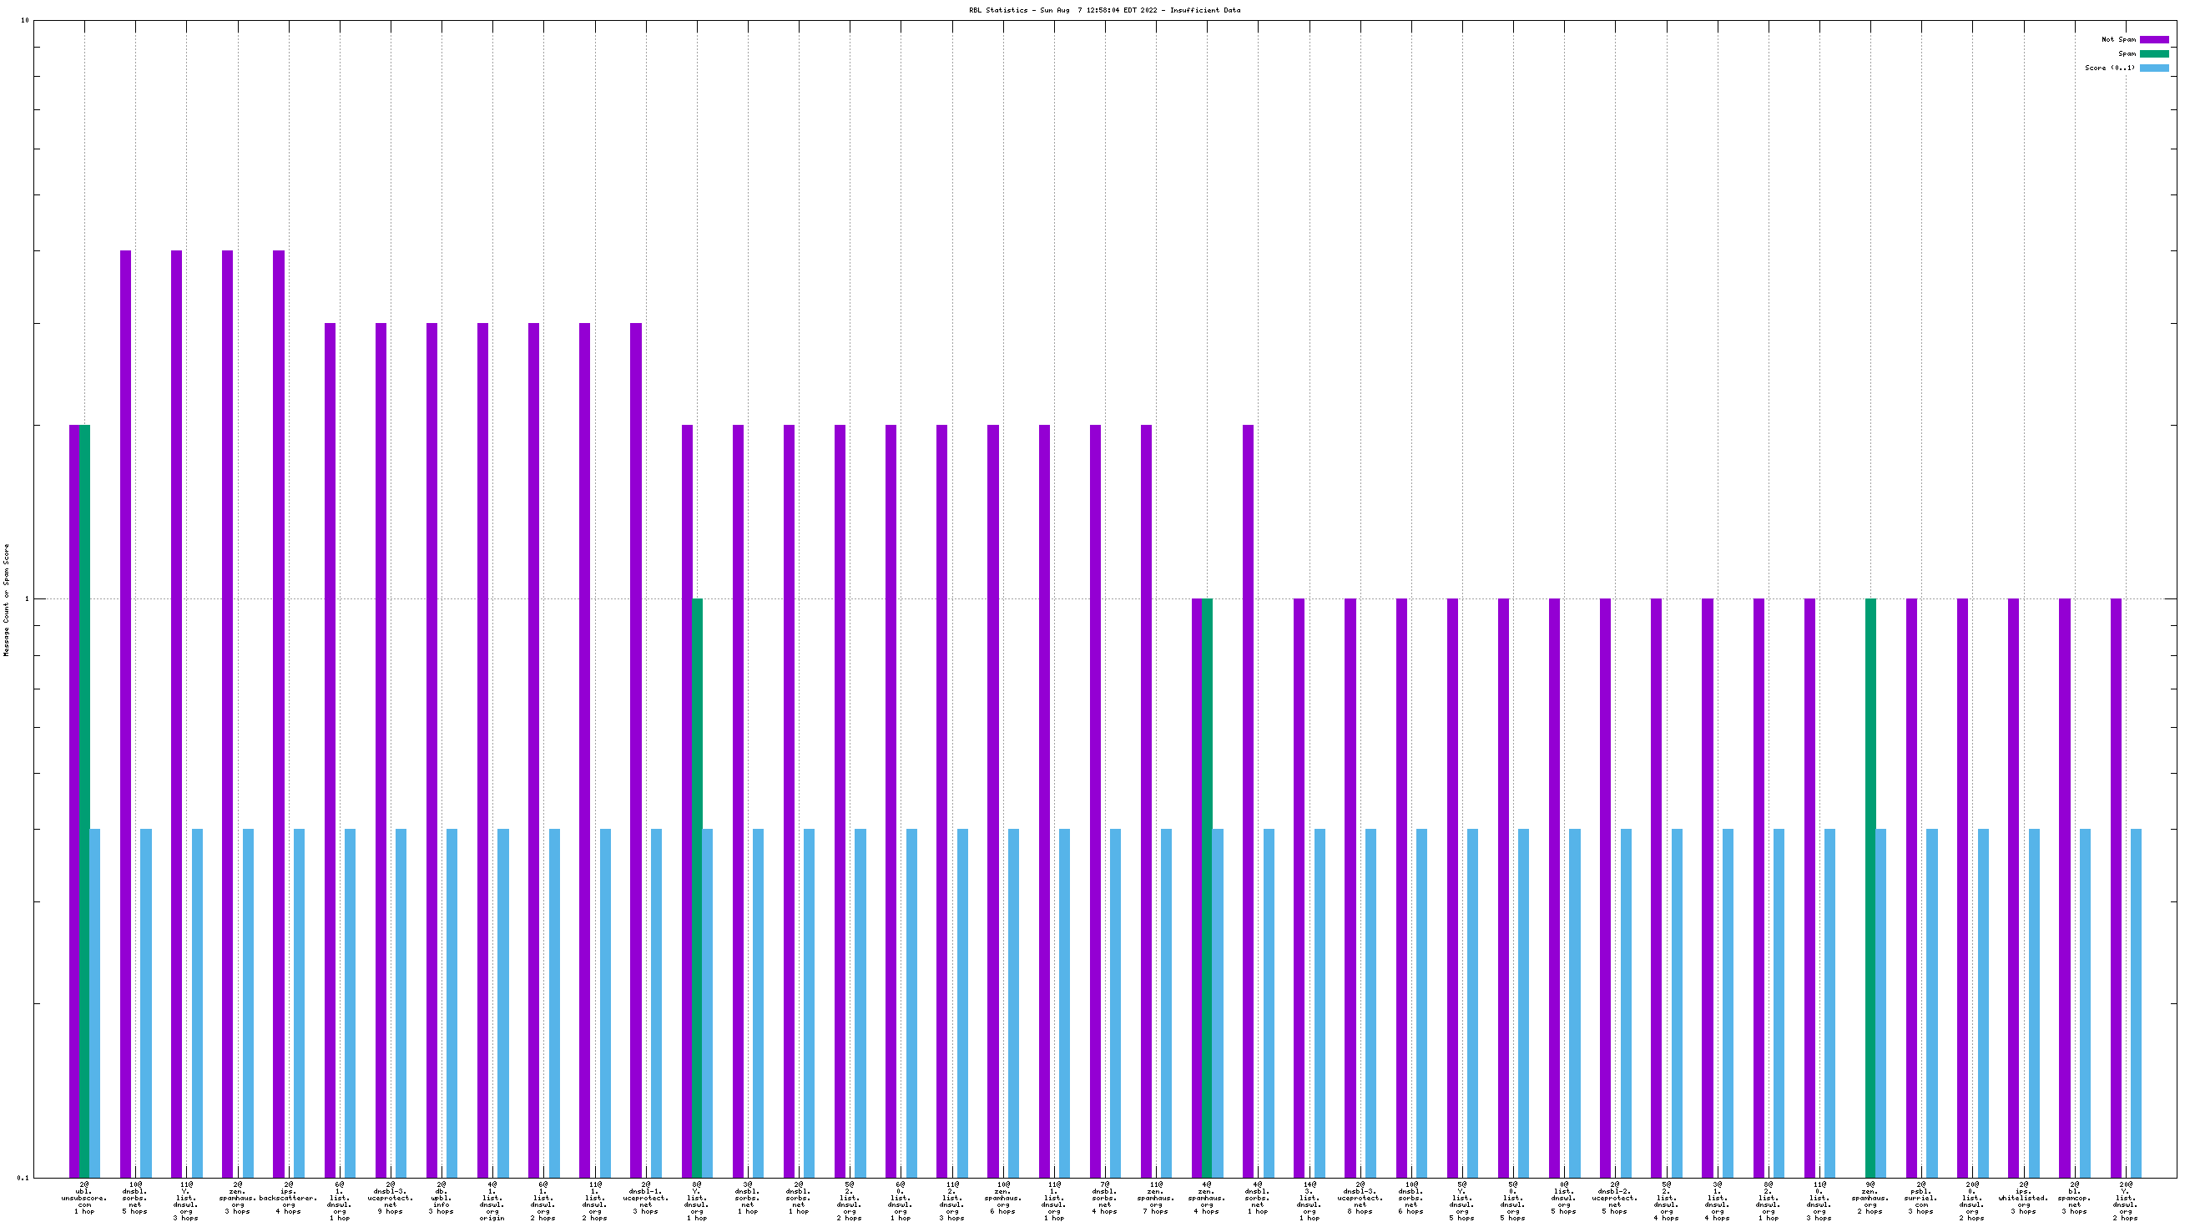This screenshot has height=1232, width=2190.
Task: Click the list.dnswl.org origin axis label
Action: pos(492,1200)
